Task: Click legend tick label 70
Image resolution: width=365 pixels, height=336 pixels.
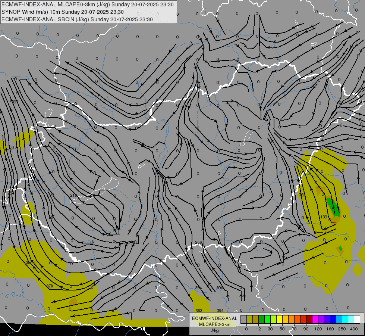Action: [x=294, y=329]
